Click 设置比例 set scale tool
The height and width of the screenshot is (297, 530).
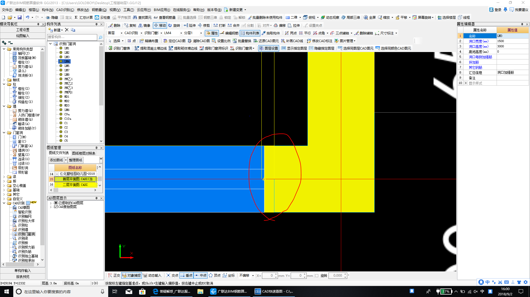point(221,41)
